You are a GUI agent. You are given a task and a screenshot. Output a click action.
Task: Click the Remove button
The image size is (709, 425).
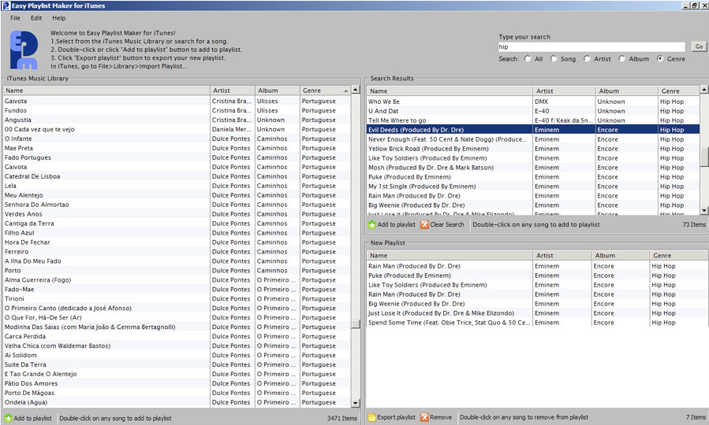click(x=436, y=417)
